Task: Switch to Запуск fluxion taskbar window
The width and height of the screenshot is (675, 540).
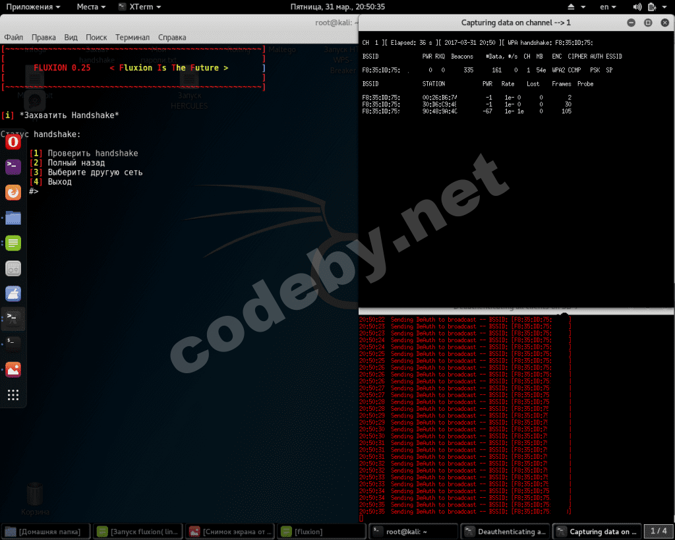Action: [138, 532]
